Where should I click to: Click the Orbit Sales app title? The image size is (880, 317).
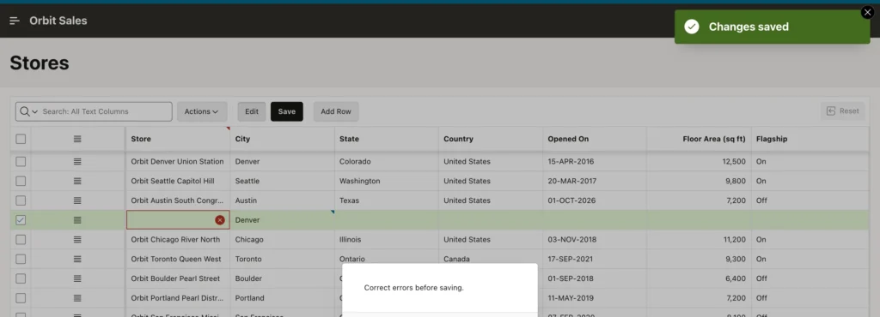(58, 21)
